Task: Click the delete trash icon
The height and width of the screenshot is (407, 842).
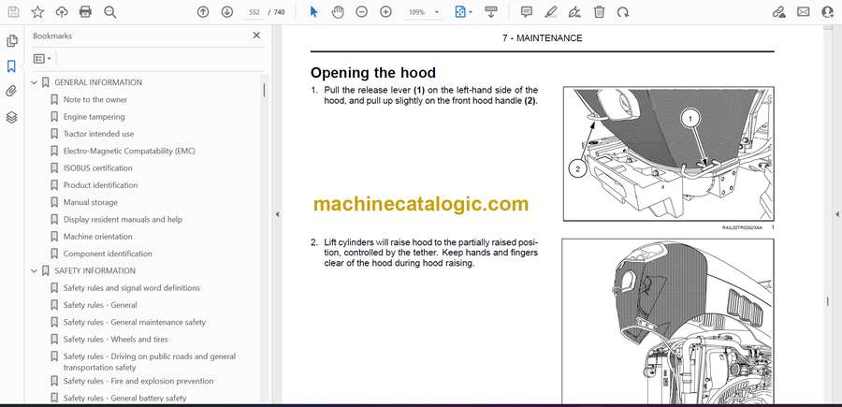Action: coord(599,12)
